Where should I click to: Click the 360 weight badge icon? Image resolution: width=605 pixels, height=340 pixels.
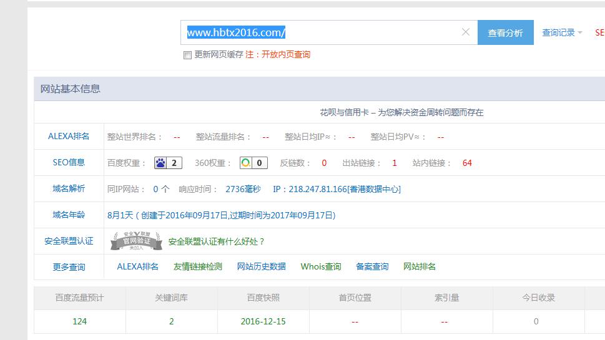pyautogui.click(x=253, y=163)
